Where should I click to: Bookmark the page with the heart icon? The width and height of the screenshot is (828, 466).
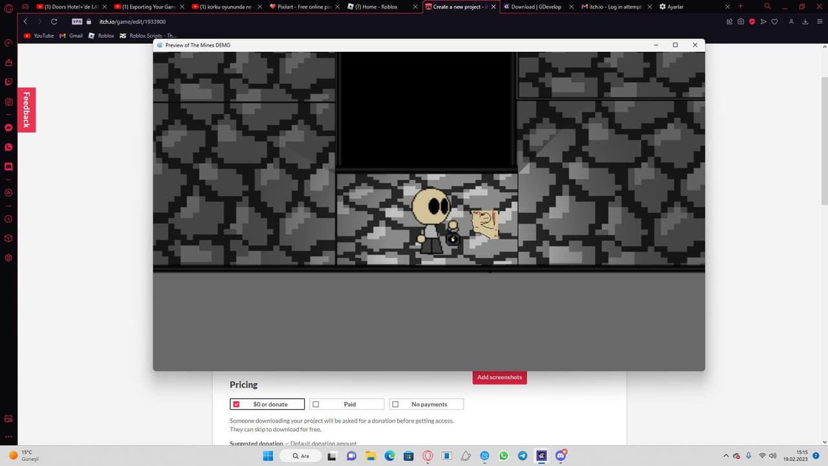pyautogui.click(x=774, y=21)
